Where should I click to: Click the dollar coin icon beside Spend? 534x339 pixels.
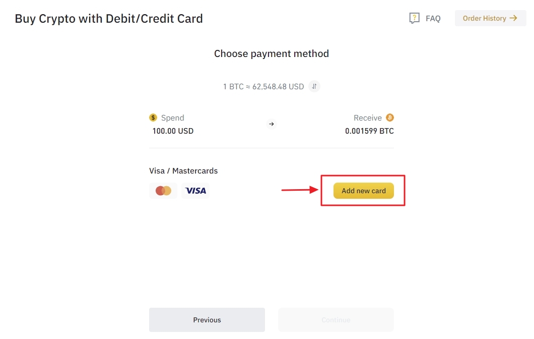(153, 118)
